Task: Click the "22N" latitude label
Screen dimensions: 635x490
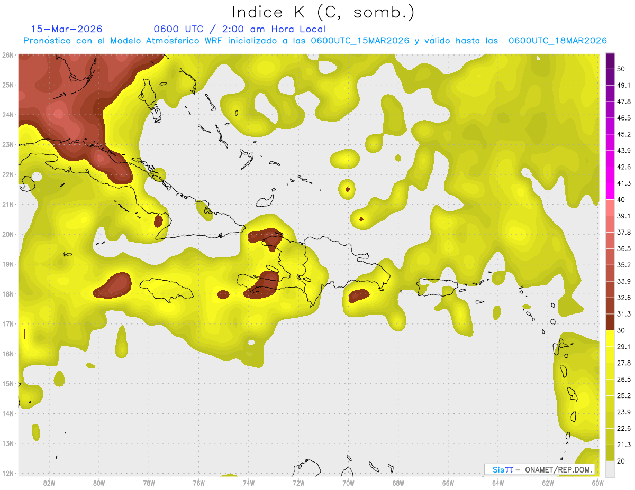Action: pos(8,174)
